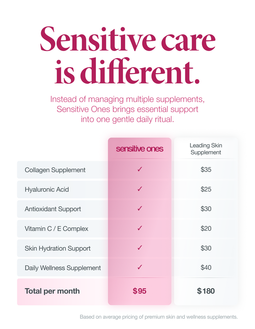Select the Skin Hydration Support label
255x329 pixels.
pos(58,248)
